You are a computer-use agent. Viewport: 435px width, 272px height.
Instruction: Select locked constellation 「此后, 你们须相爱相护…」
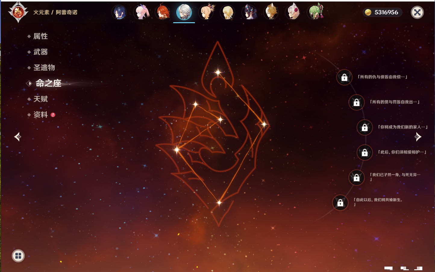[x=365, y=152]
